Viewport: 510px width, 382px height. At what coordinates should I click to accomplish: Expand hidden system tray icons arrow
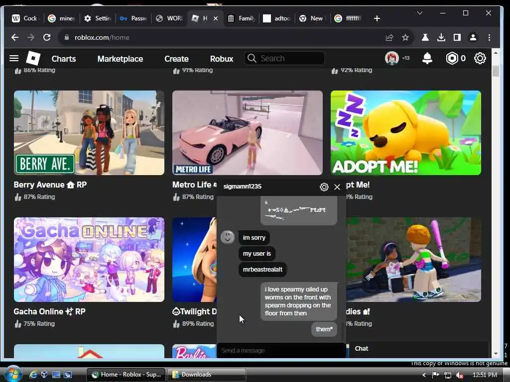424,375
